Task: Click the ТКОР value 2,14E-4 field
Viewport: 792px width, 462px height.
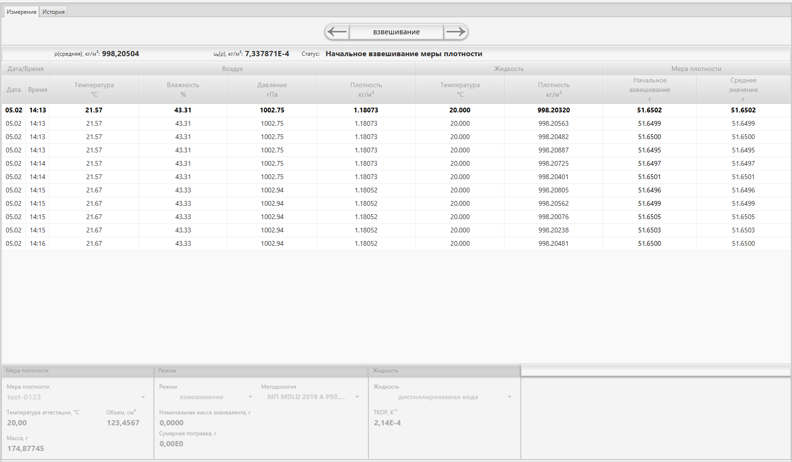Action: pos(387,423)
